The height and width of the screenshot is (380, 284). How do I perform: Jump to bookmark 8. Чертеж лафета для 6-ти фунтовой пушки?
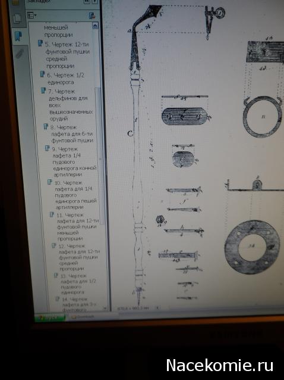coord(72,133)
